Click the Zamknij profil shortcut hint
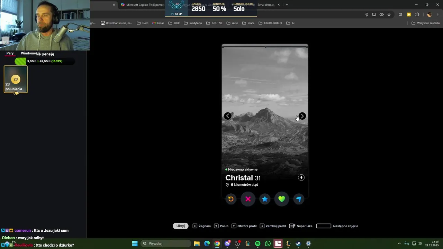The image size is (443, 249). 273,226
